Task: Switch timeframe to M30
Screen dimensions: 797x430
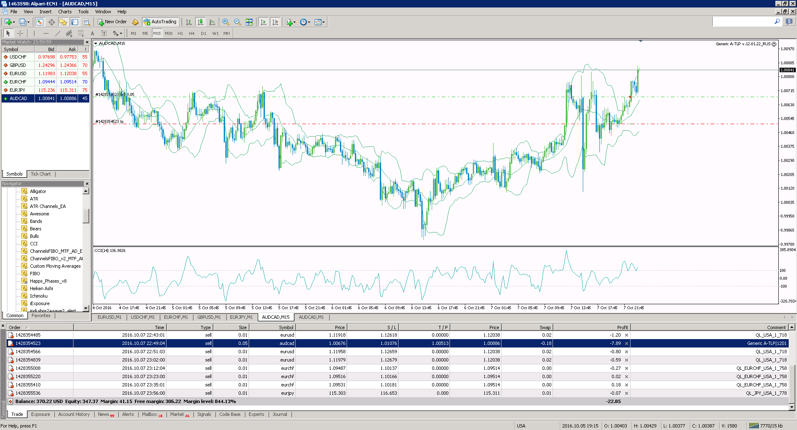Action: point(169,33)
